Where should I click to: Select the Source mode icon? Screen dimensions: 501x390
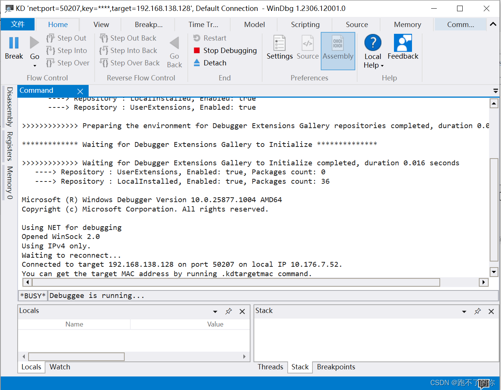(x=308, y=43)
